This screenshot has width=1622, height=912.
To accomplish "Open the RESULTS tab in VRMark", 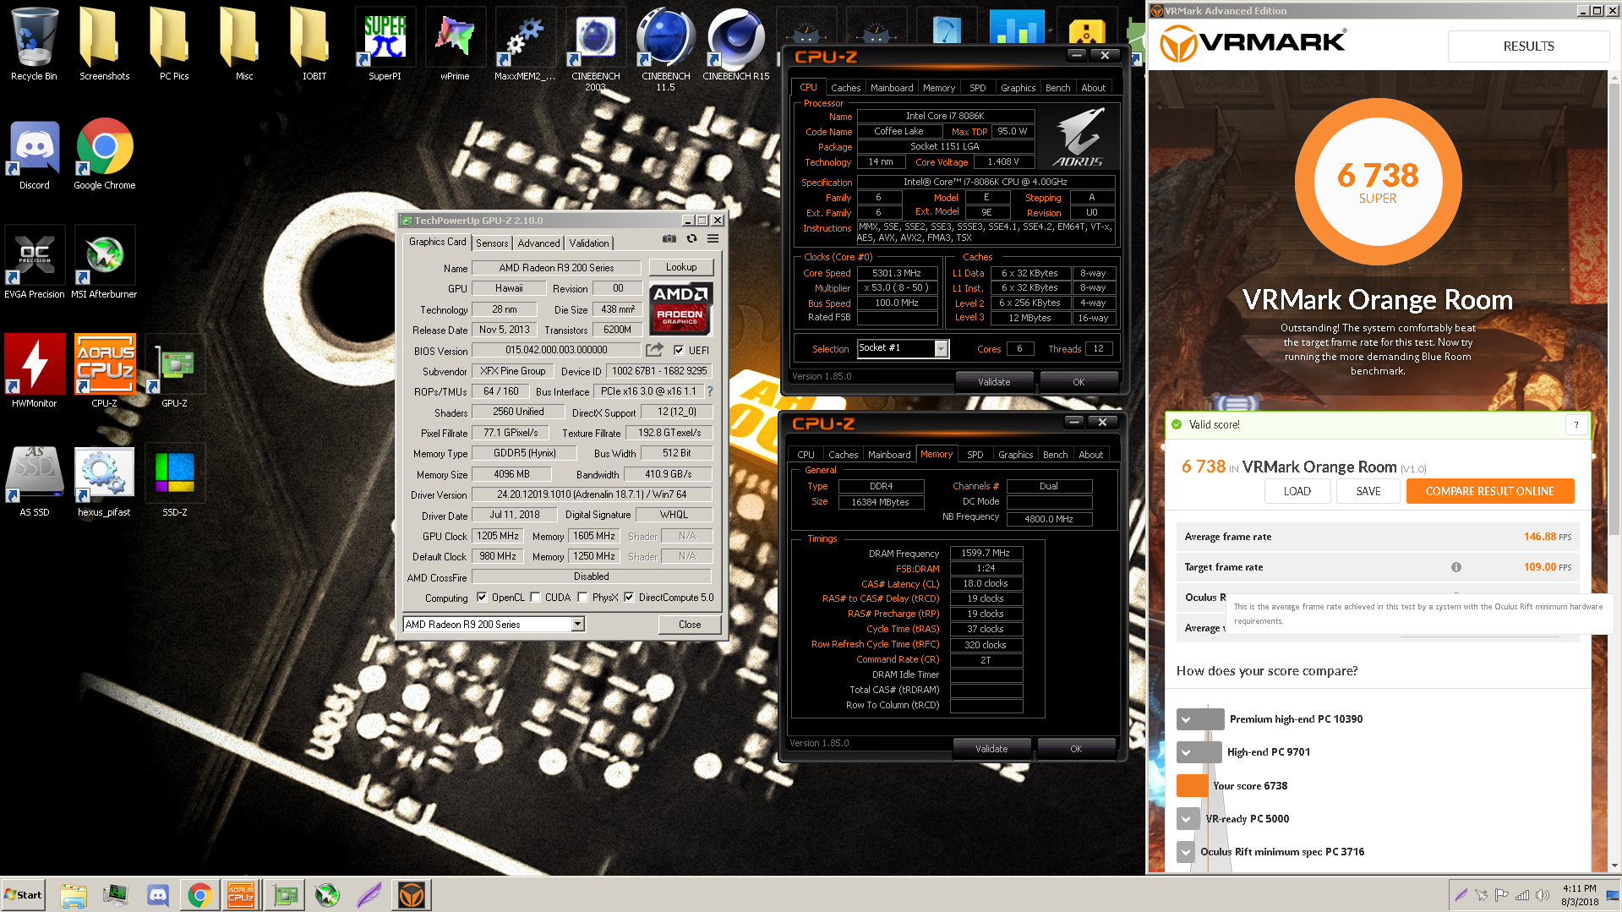I will point(1528,46).
